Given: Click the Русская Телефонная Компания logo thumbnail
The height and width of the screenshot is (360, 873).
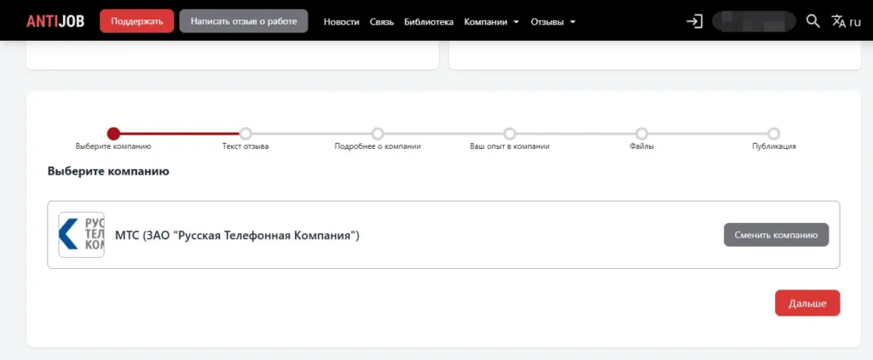Looking at the screenshot, I should [81, 234].
